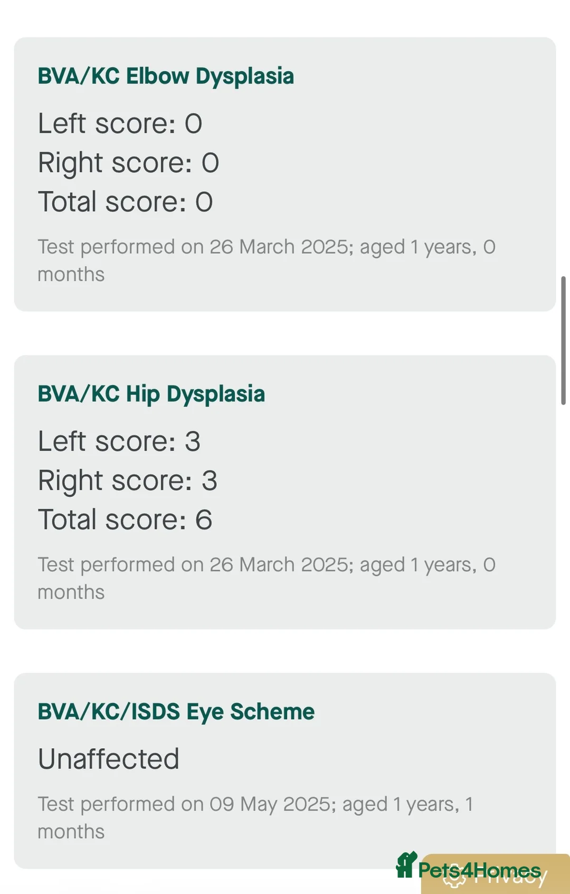Select the BVA/KC Hip Dysplasia heading
The height and width of the screenshot is (894, 570).
click(x=151, y=394)
